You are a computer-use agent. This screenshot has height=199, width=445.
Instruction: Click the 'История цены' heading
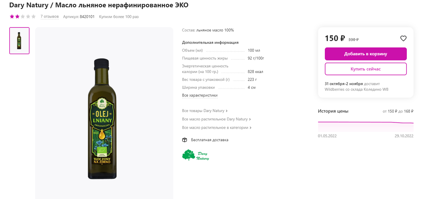(x=333, y=111)
